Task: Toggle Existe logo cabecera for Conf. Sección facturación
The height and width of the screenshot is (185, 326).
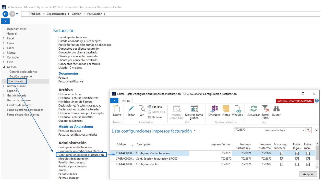Action: [x=282, y=159]
